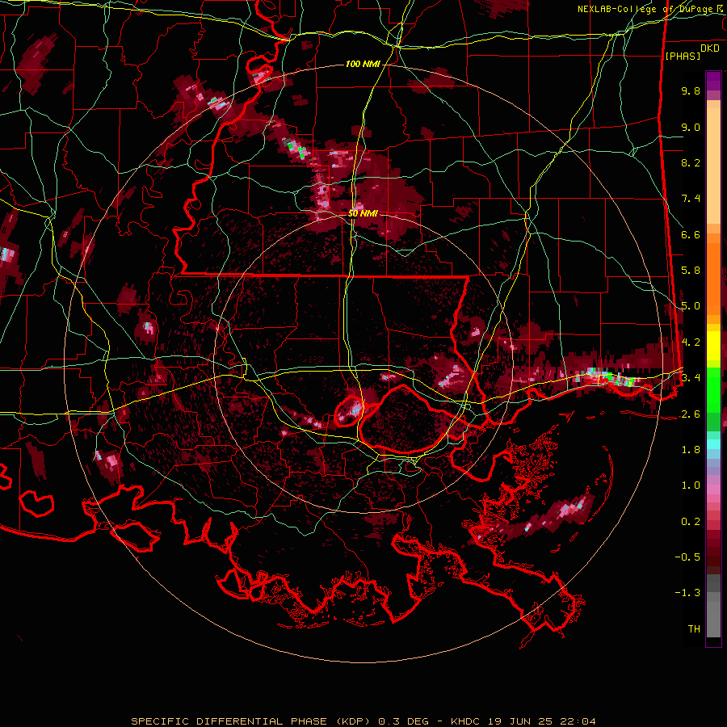Screen dimensions: 727x727
Task: Click the bottom caption 'SPECIFIC DIFFERENTIAL PHASE (KDP)'
Action: click(x=250, y=721)
